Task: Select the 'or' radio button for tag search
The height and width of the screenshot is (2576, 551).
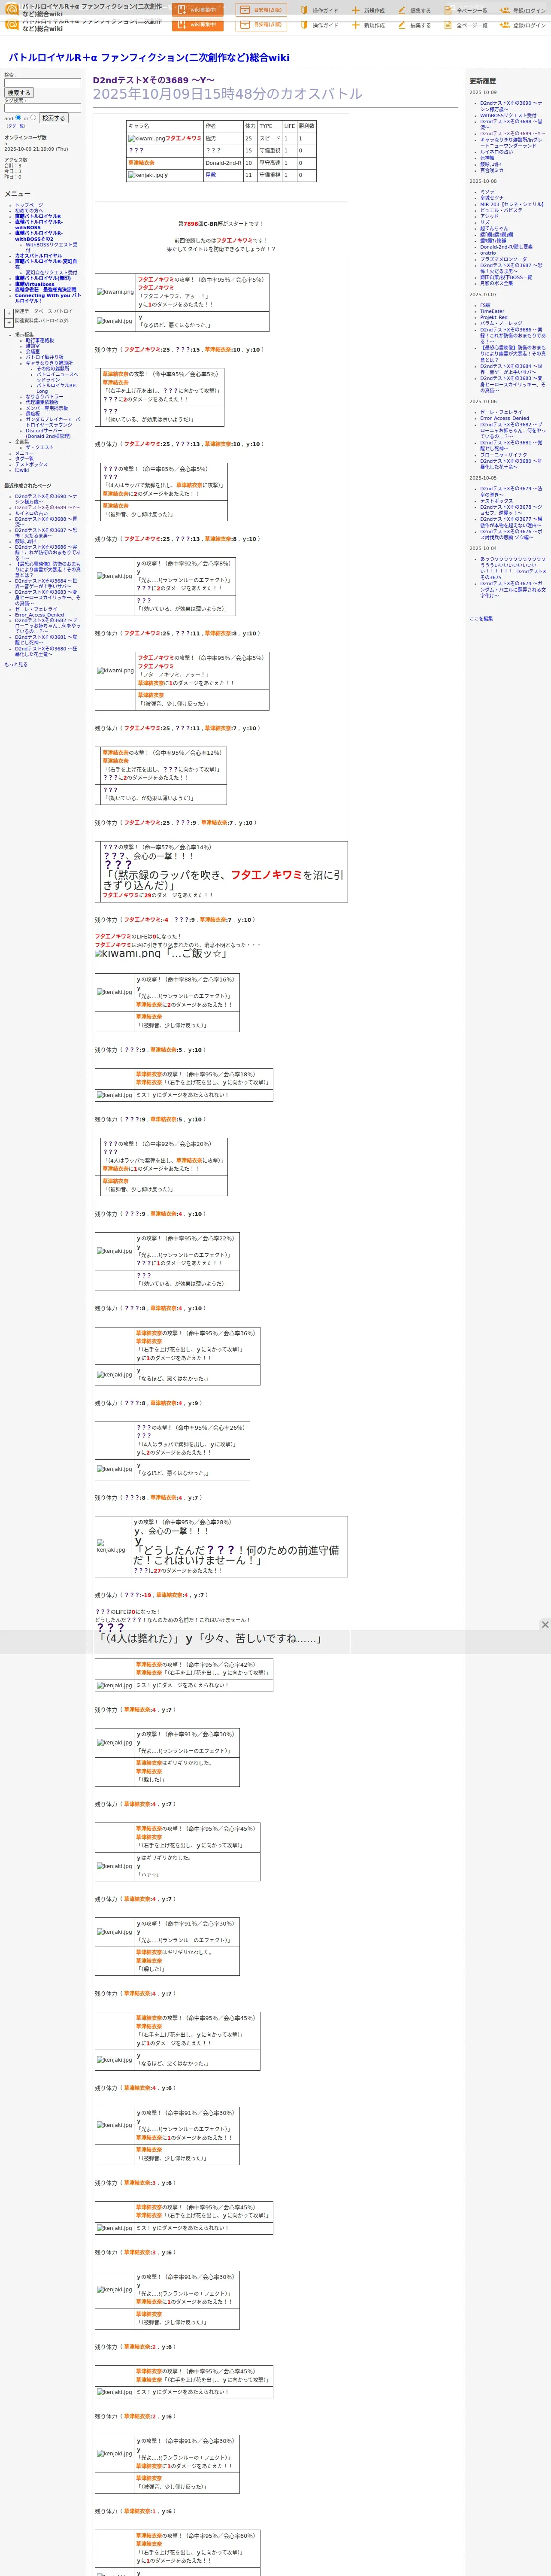Action: [33, 117]
